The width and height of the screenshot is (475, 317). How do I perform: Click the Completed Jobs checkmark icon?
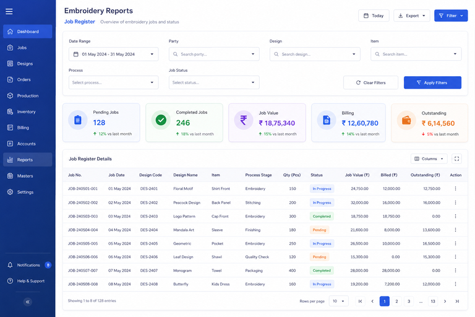click(161, 120)
